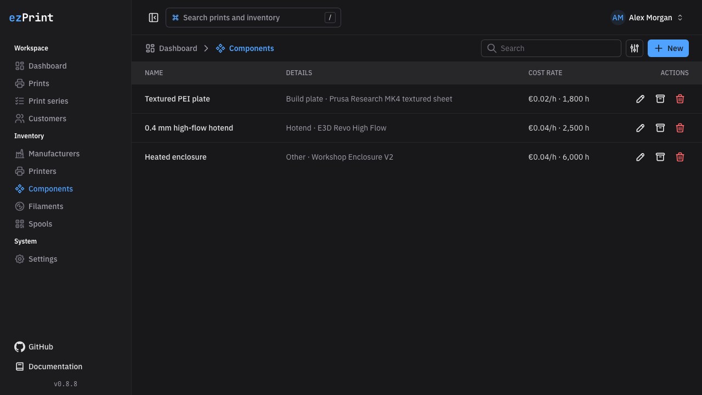Select the Heated enclosure name
This screenshot has width=702, height=395.
point(175,157)
